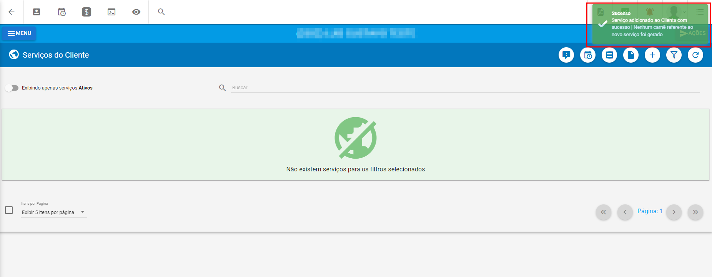Click the Página: 1 indicator
This screenshot has width=712, height=277.
(x=650, y=211)
